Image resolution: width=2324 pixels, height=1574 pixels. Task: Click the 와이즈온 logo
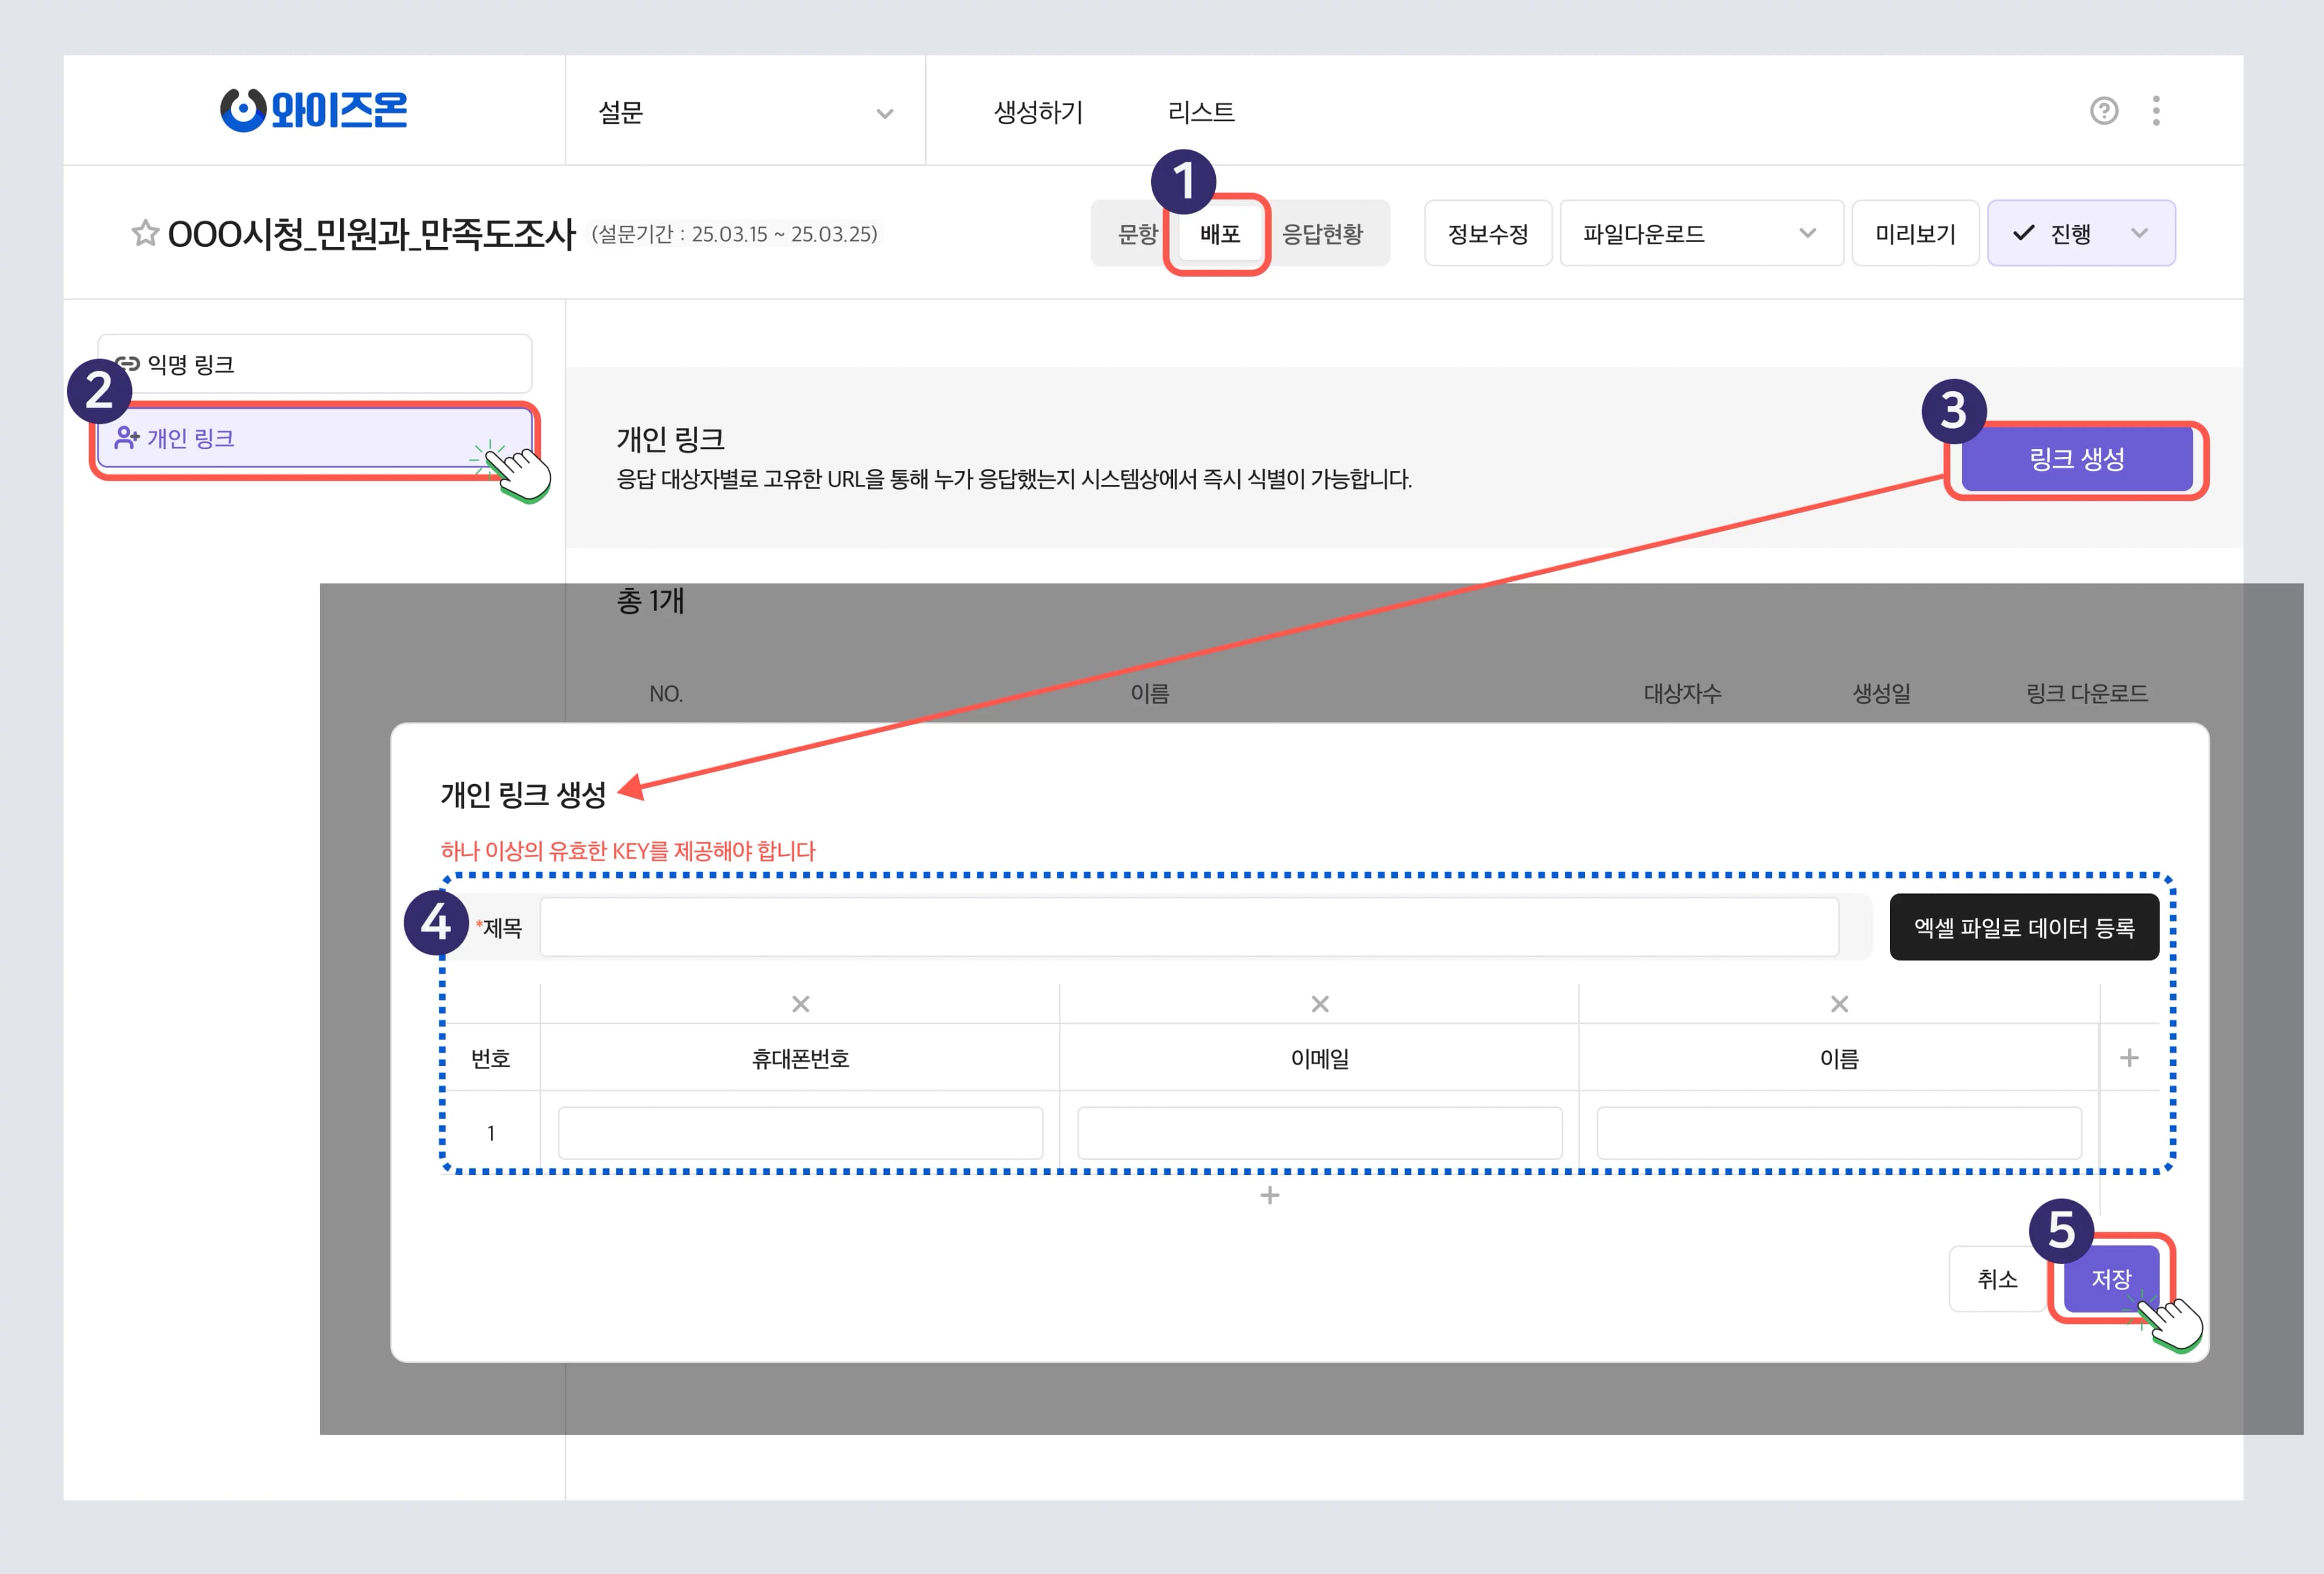pyautogui.click(x=315, y=110)
